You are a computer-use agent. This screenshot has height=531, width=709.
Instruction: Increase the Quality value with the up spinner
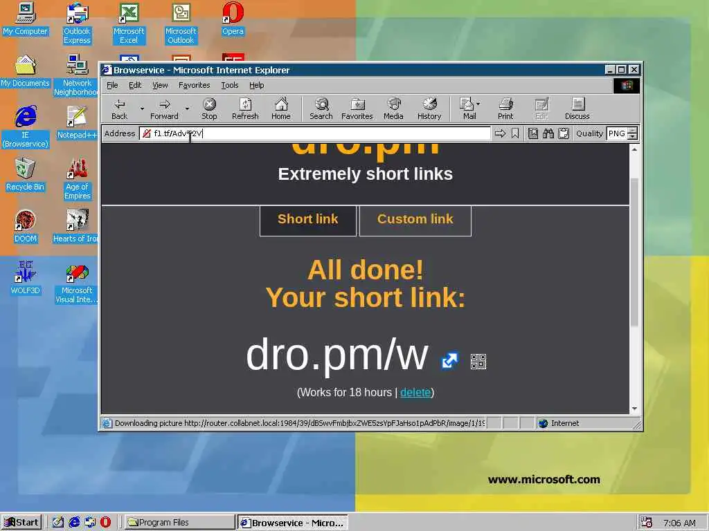click(633, 131)
